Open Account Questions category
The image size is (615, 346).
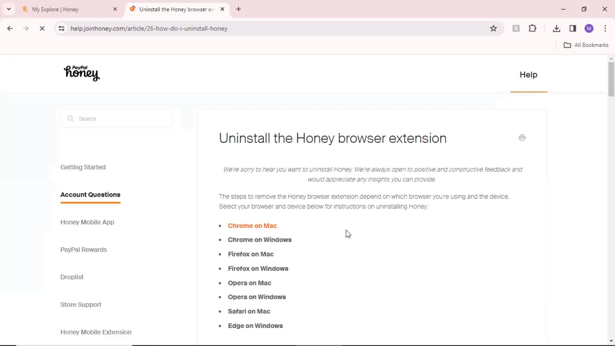click(90, 195)
